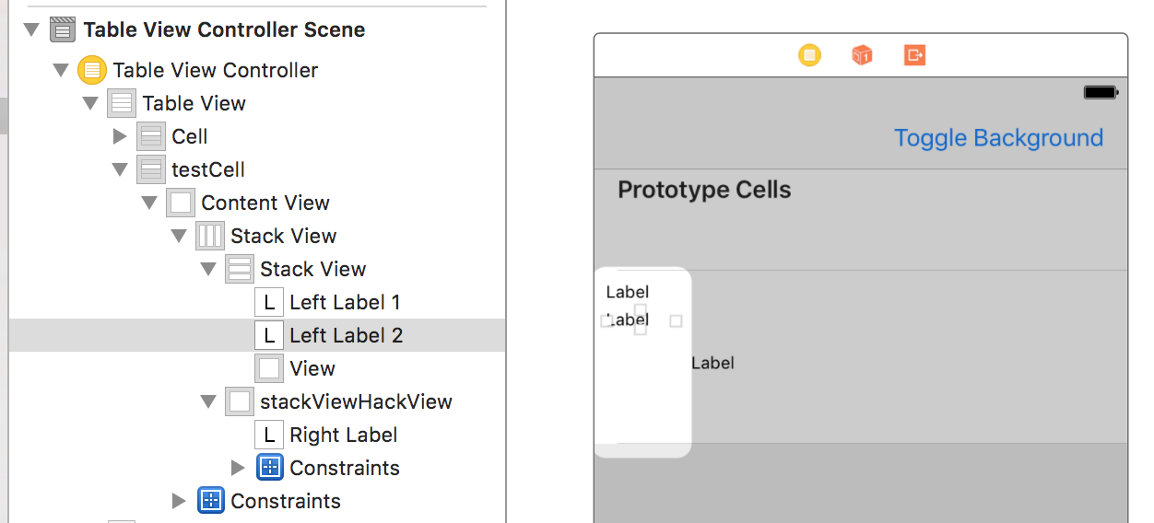
Task: Expand Constraints under stackViewHackView
Action: coord(237,468)
